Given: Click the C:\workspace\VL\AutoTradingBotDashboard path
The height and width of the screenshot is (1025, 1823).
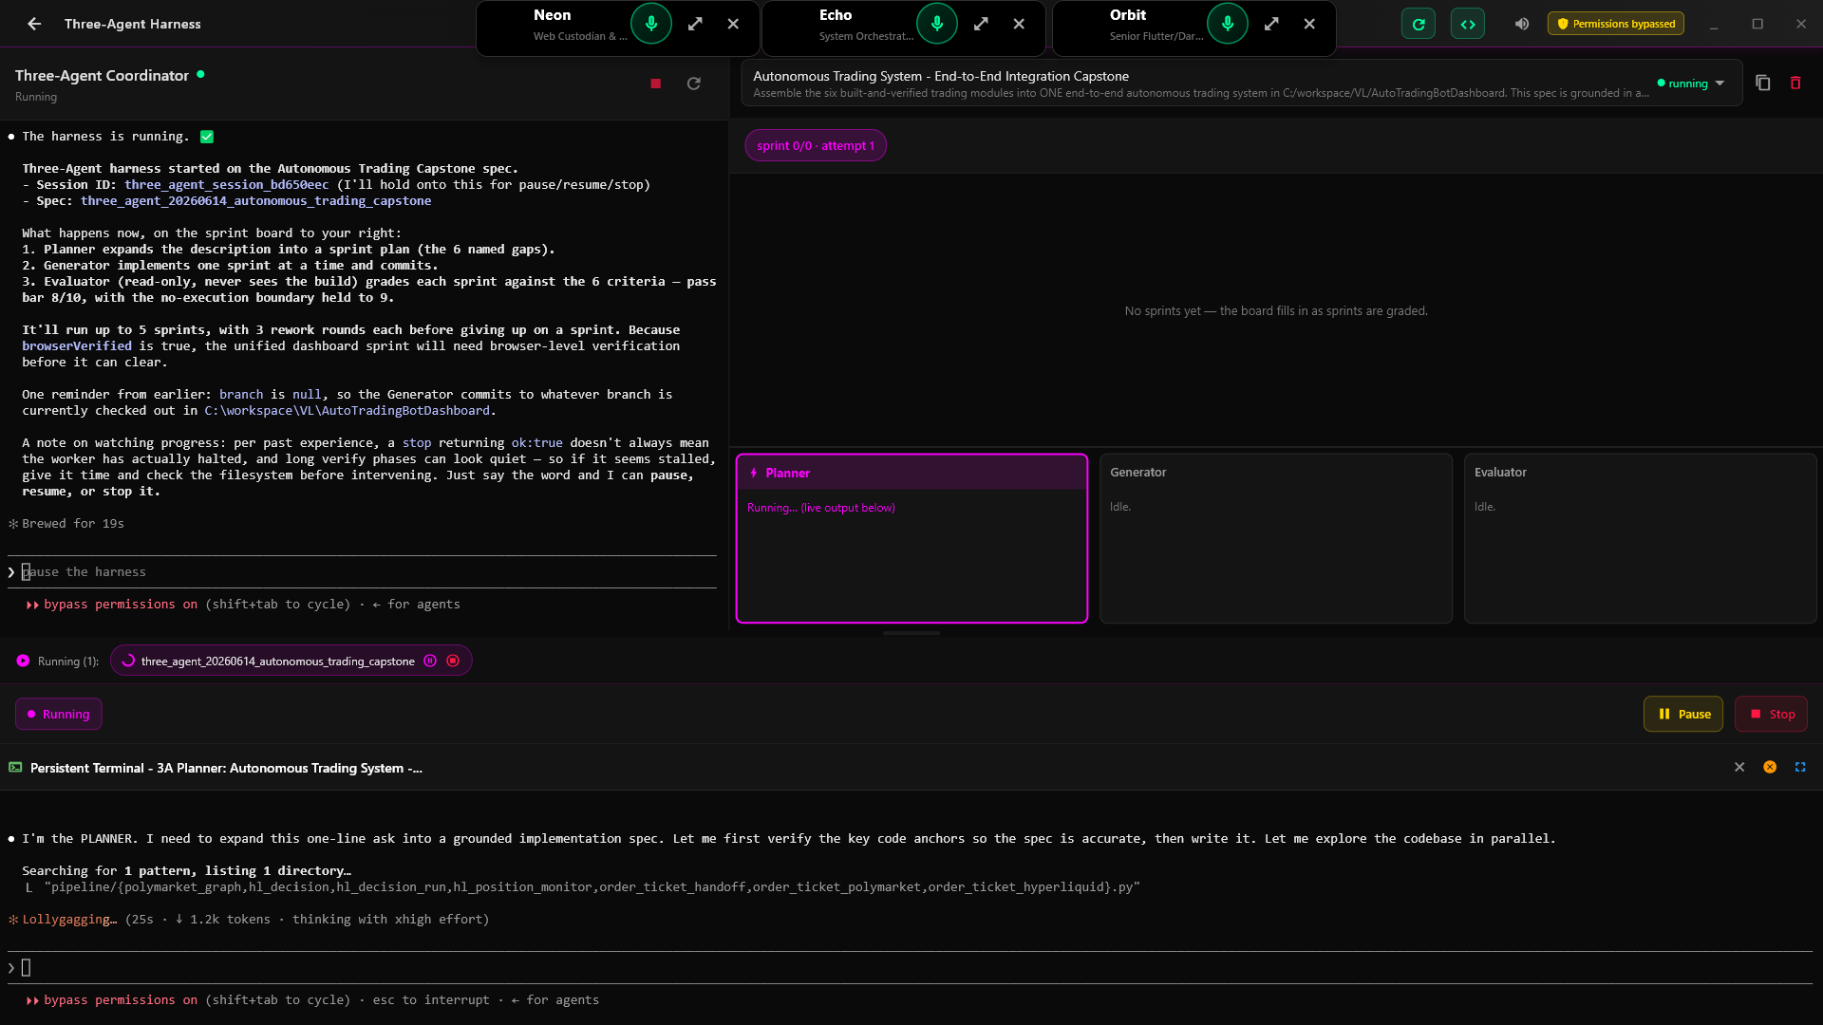Looking at the screenshot, I should [348, 411].
